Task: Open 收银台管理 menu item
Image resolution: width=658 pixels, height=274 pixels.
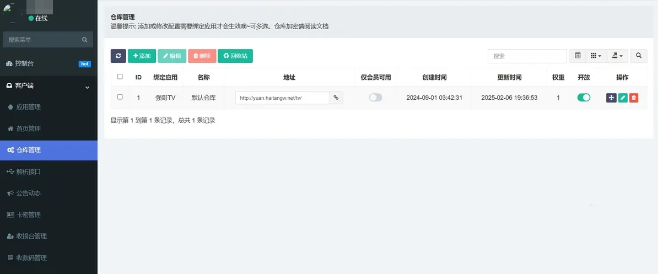Action: point(48,237)
